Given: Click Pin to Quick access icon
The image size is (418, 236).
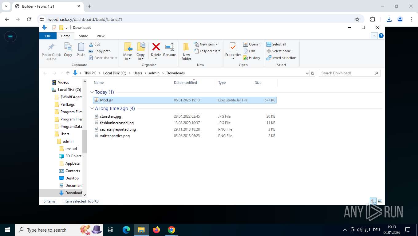Looking at the screenshot, I should 51,47.
